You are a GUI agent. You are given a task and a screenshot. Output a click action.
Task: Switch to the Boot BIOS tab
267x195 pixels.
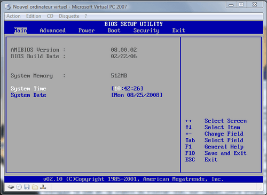tap(114, 30)
